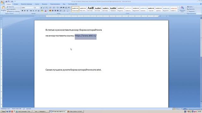This screenshot has width=202, height=113.
Task: Click the Cut (Вырезать) scissors command
Action: pyautogui.click(x=10, y=7)
